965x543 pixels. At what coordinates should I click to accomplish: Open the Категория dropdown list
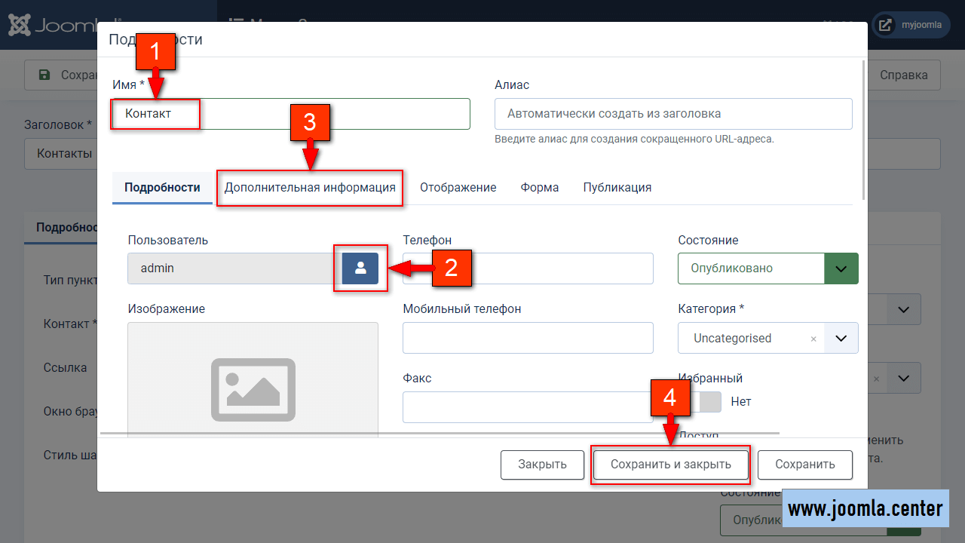(x=841, y=339)
